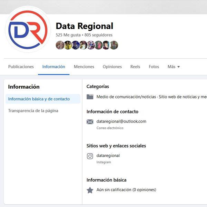Open the Publicaciones tab
The height and width of the screenshot is (207, 207).
tap(21, 67)
